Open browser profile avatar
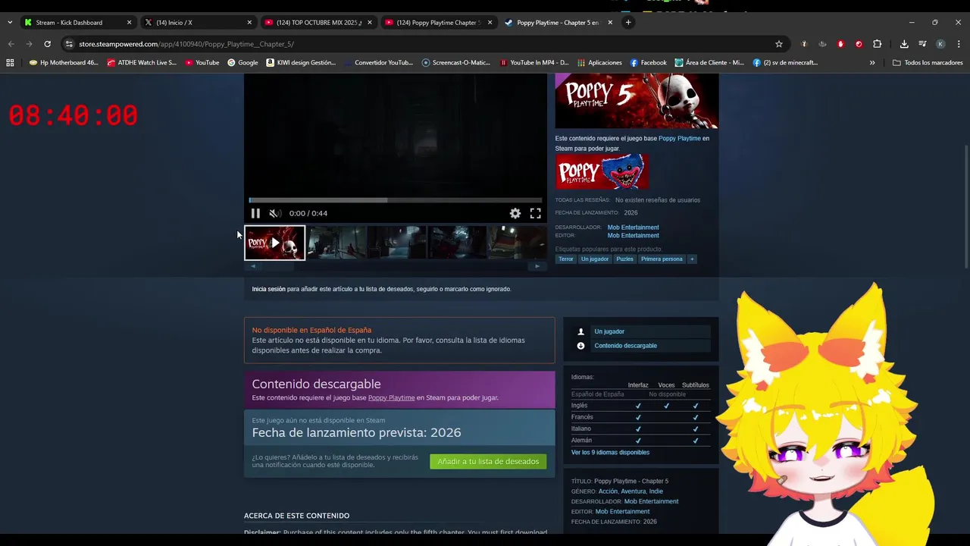The height and width of the screenshot is (546, 970). coord(940,44)
